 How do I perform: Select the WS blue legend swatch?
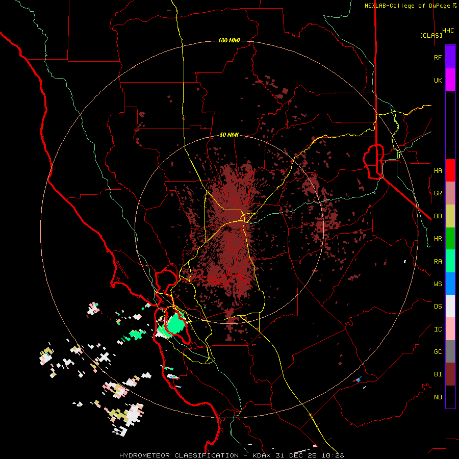(x=450, y=284)
